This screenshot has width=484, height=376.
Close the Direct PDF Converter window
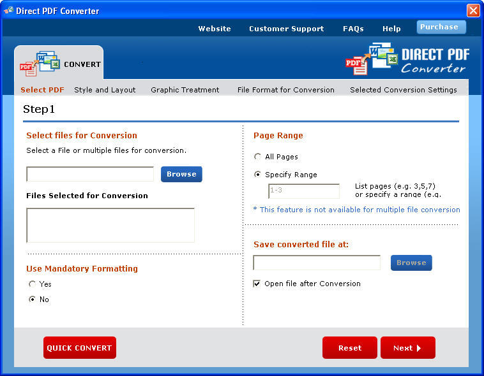(x=473, y=10)
